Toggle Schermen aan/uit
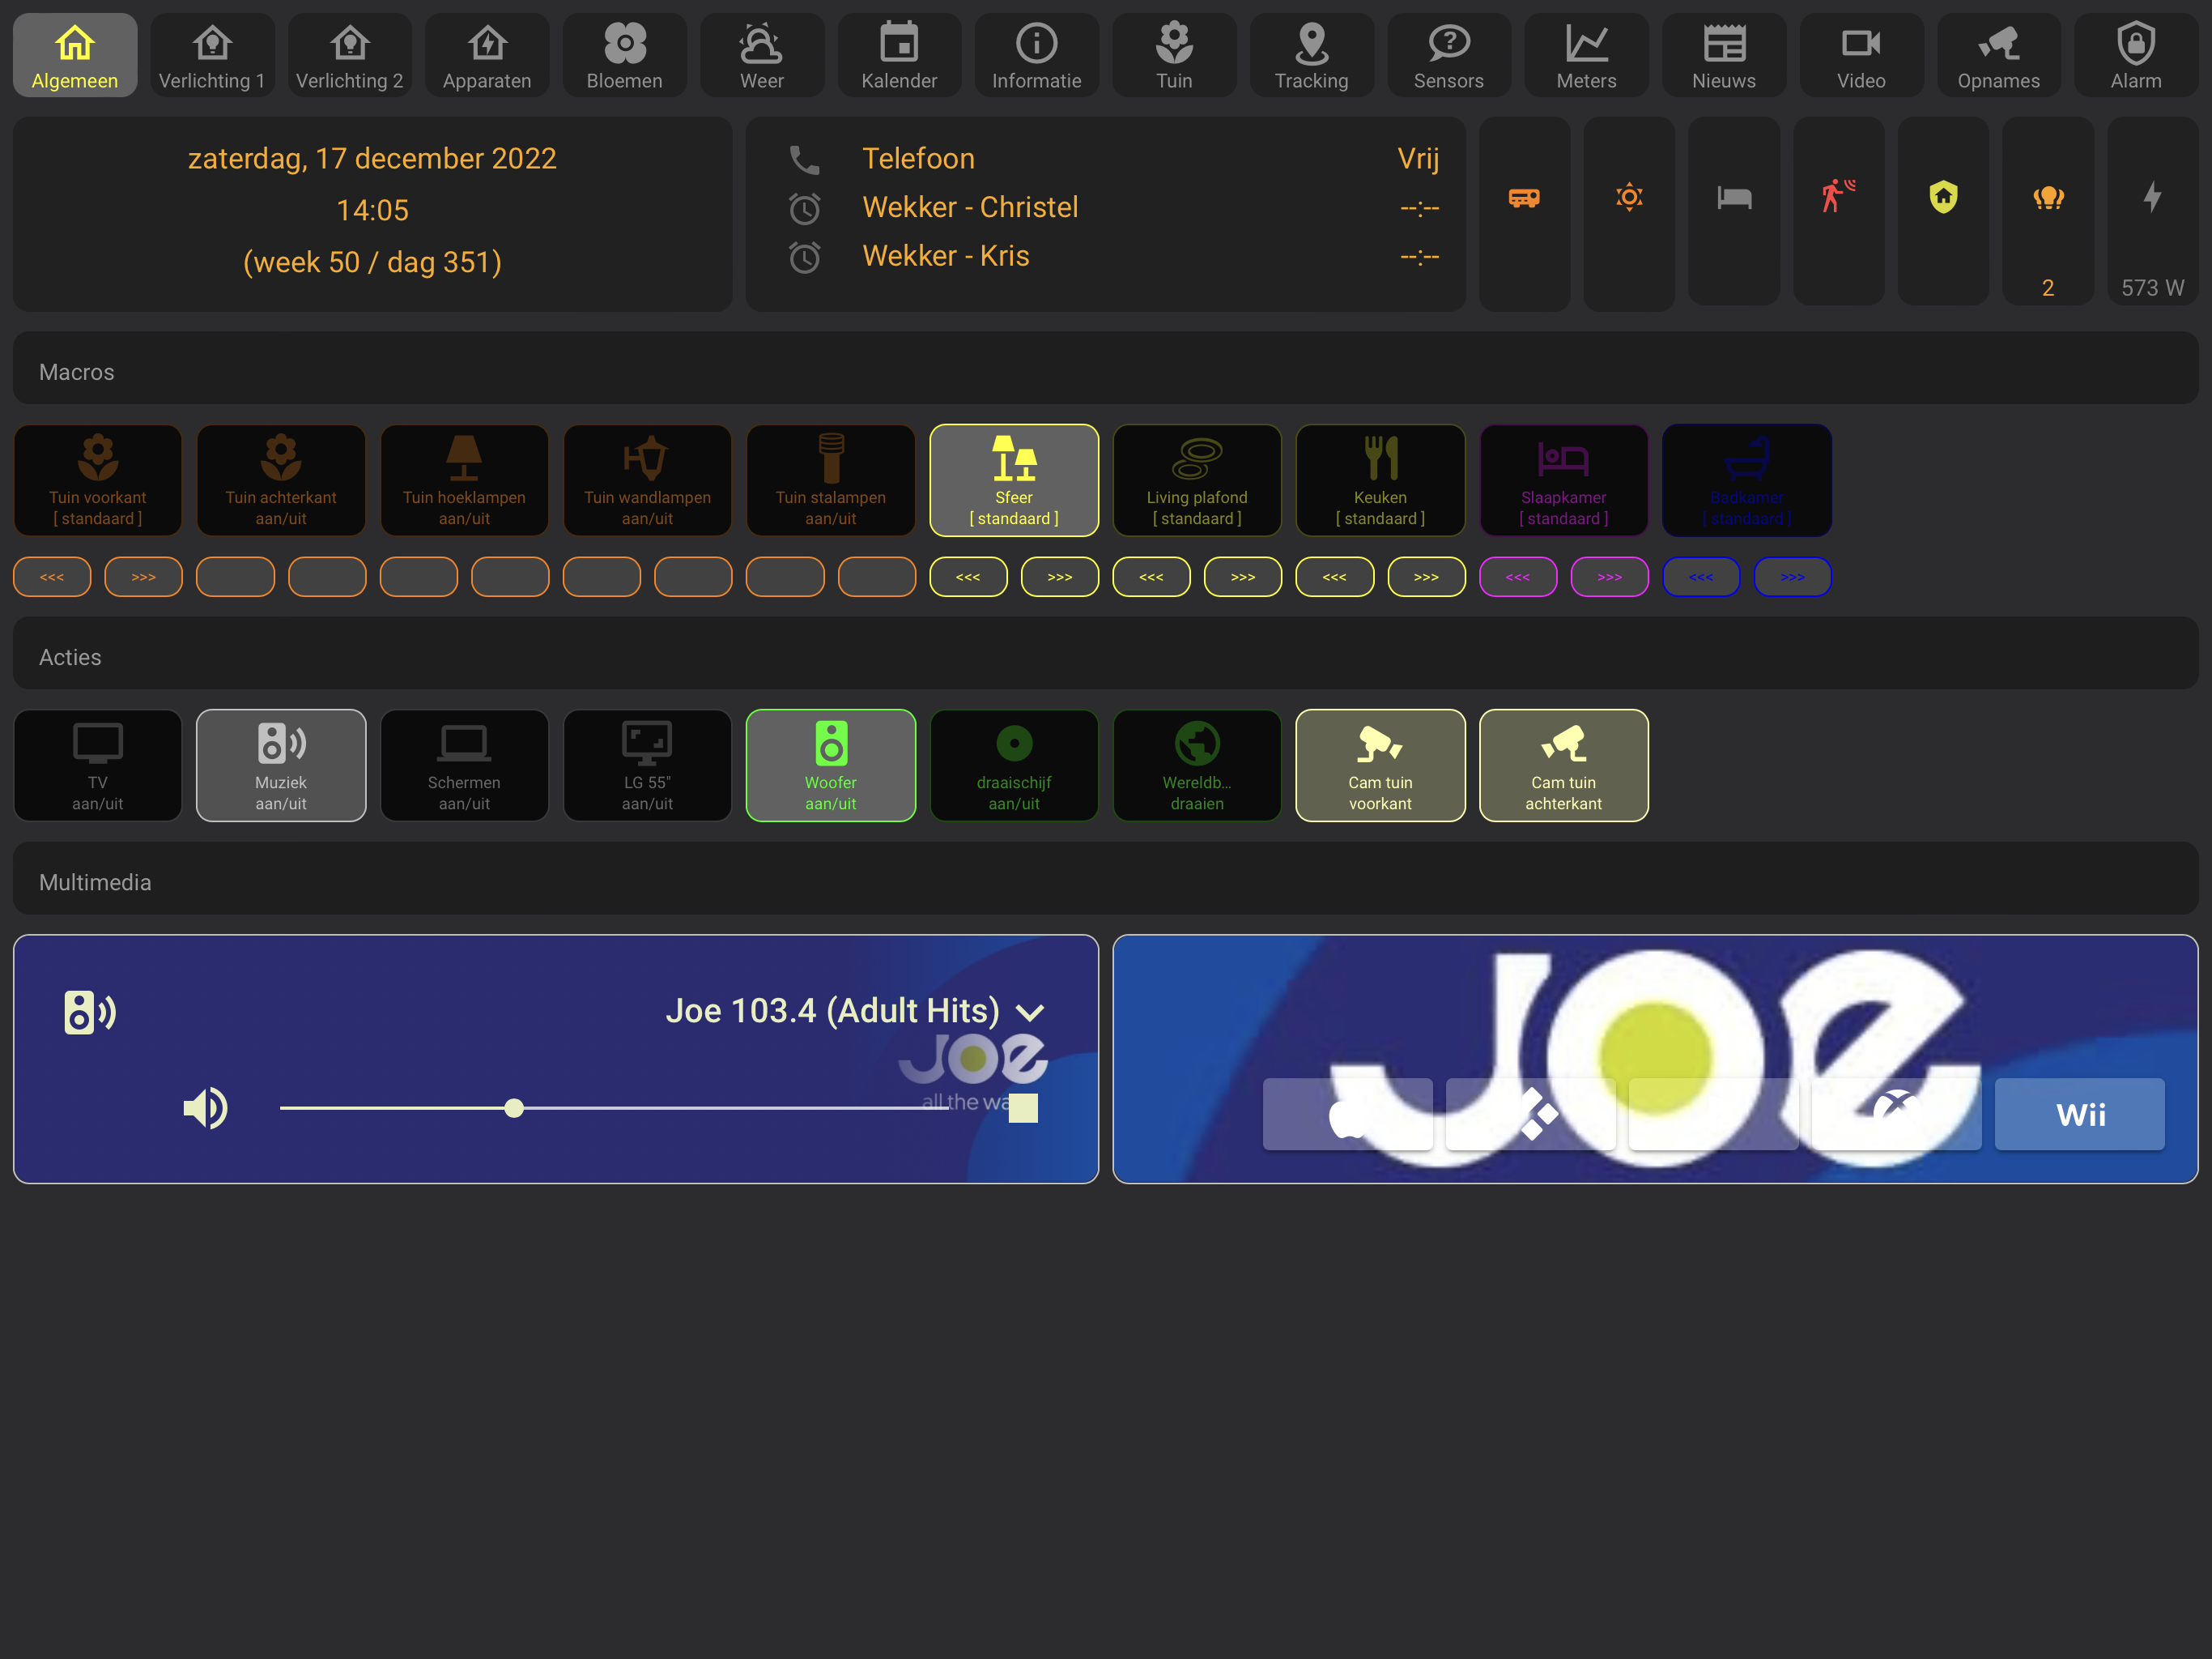The width and height of the screenshot is (2212, 1659). click(464, 766)
